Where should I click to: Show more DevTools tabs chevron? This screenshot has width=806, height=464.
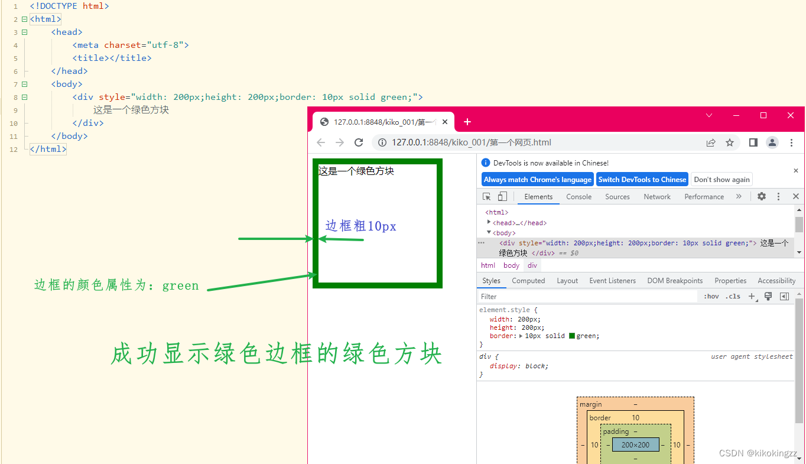pos(739,197)
